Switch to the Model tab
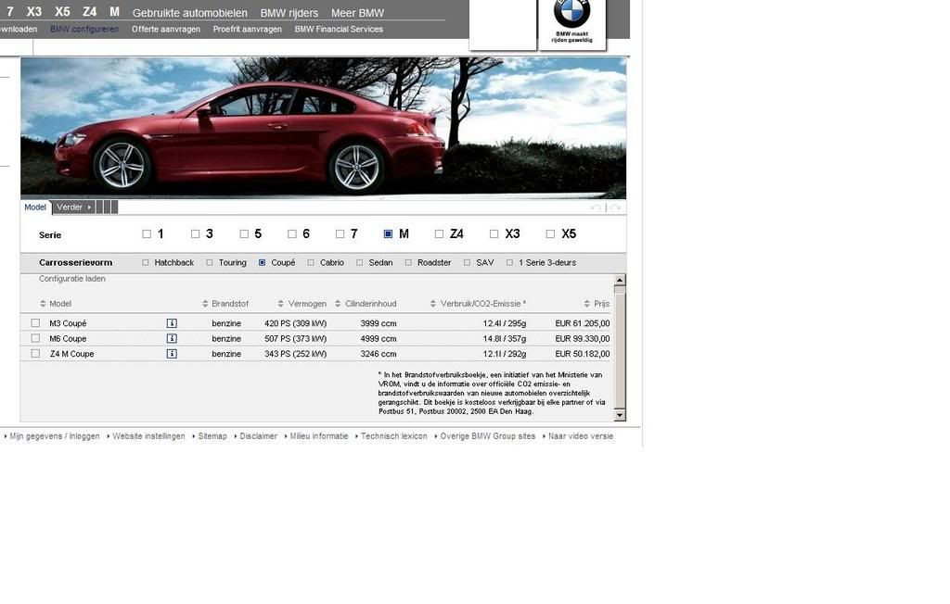 pos(35,207)
